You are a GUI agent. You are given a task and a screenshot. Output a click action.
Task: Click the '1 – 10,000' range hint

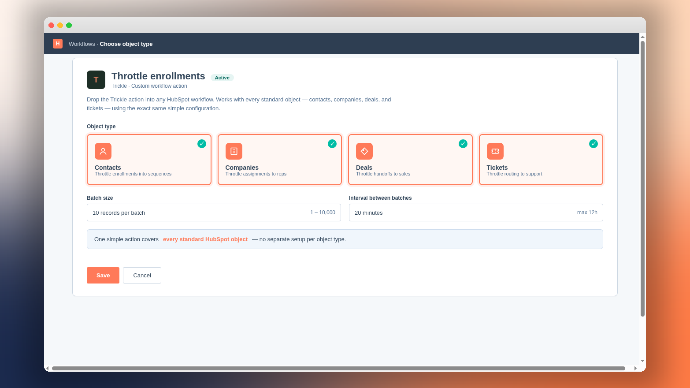pos(323,213)
